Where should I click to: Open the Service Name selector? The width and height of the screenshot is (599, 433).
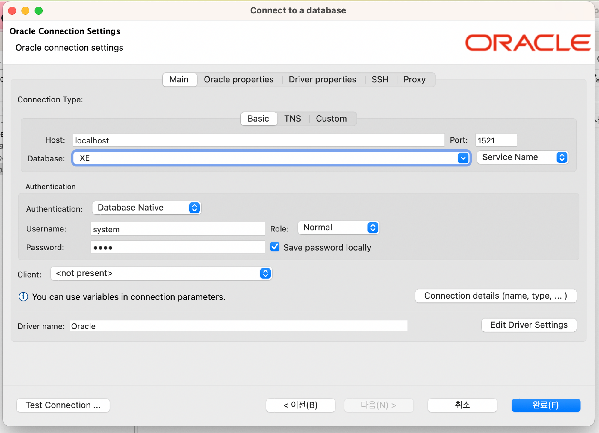point(523,157)
